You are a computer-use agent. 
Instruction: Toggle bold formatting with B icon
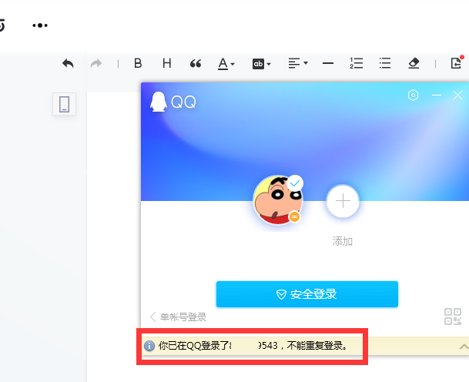[138, 63]
